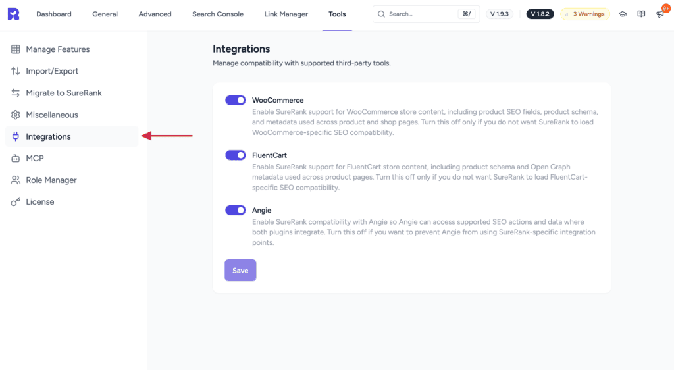
Task: Click the search magnifier icon
Action: click(x=381, y=14)
